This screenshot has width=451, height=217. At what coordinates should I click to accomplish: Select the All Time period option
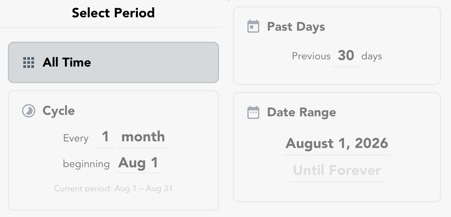(113, 63)
